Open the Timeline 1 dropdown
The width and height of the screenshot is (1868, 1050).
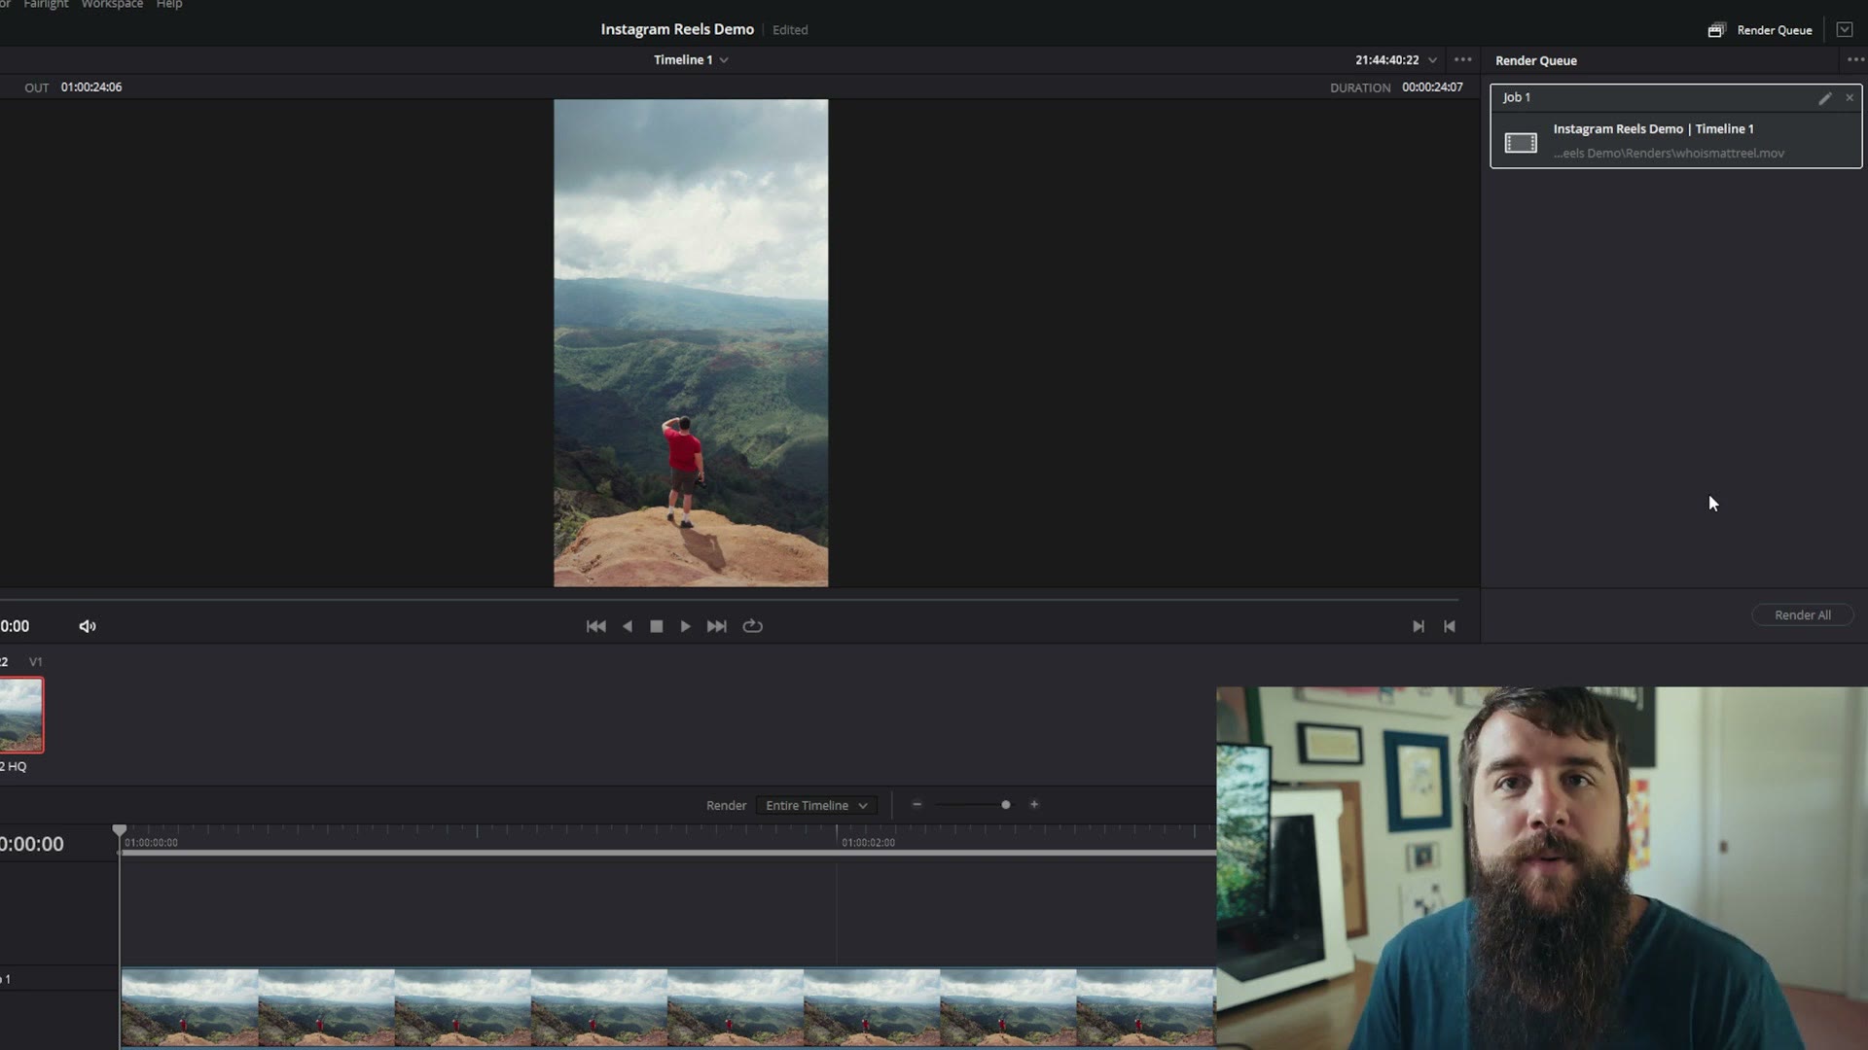(x=691, y=60)
